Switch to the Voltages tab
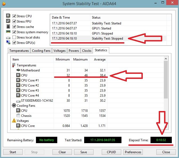The image size is (179, 158). 59,51
